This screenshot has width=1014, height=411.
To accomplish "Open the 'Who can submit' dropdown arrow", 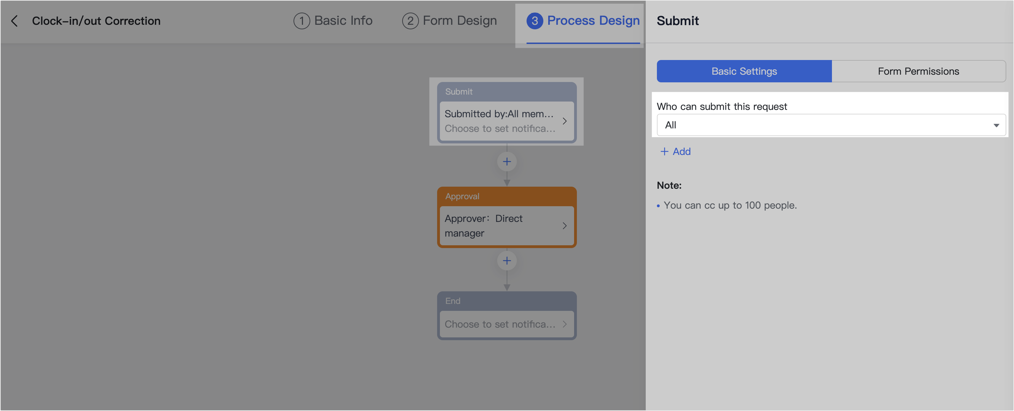I will (996, 125).
